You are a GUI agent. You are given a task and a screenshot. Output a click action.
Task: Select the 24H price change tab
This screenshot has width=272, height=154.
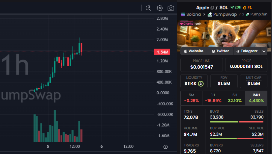click(256, 98)
